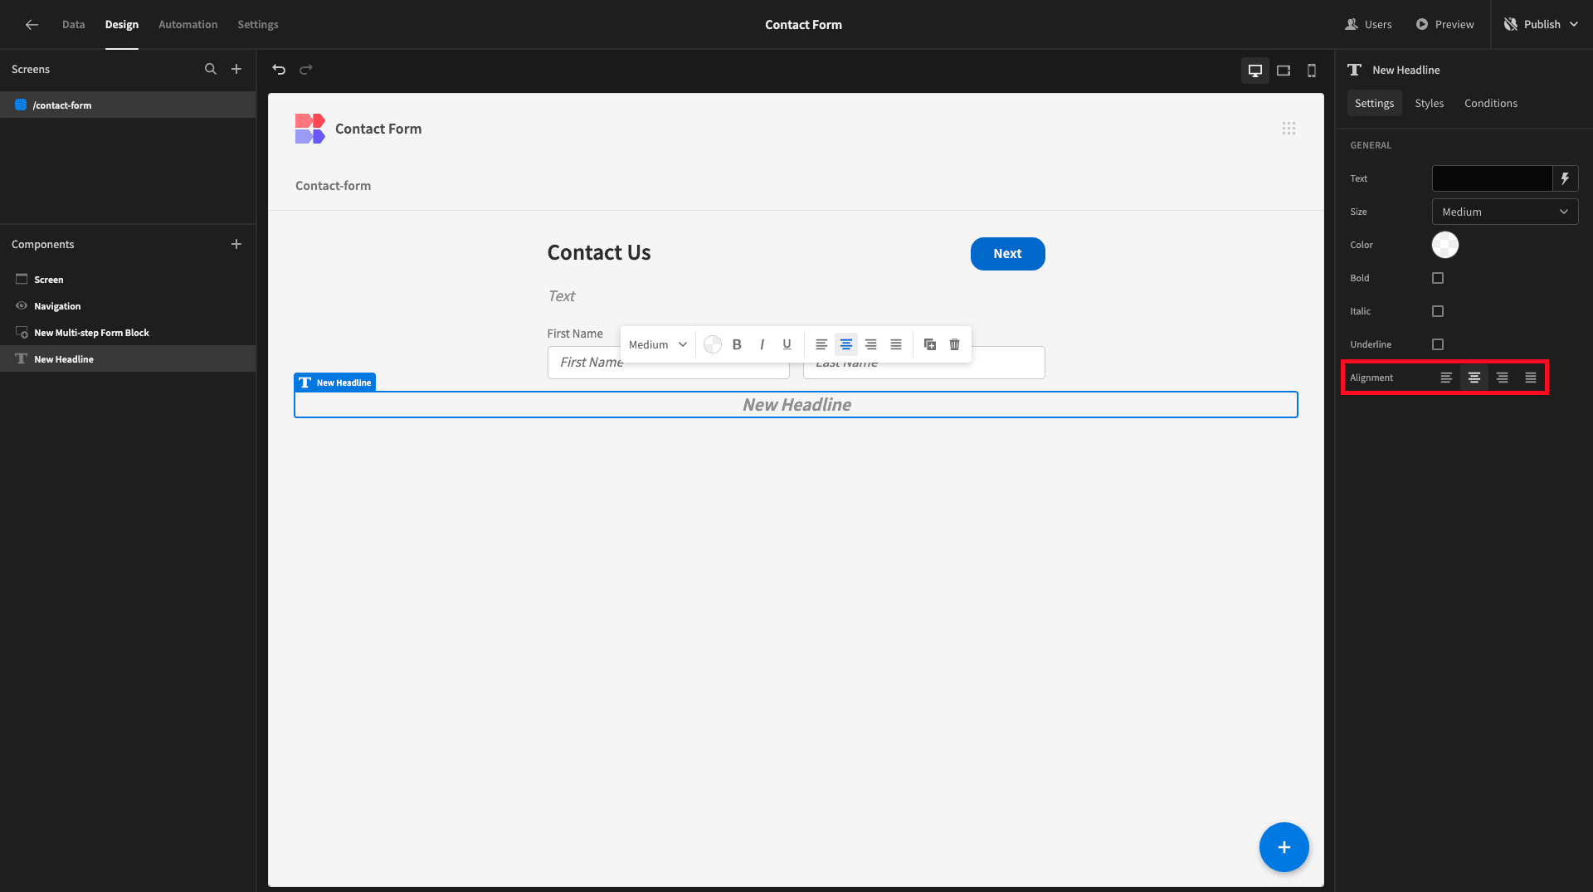Enable the Underline checkbox

coord(1438,344)
